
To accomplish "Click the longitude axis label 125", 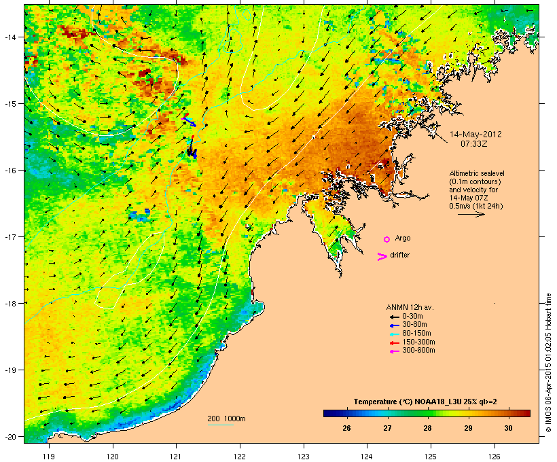I will coord(431,457).
